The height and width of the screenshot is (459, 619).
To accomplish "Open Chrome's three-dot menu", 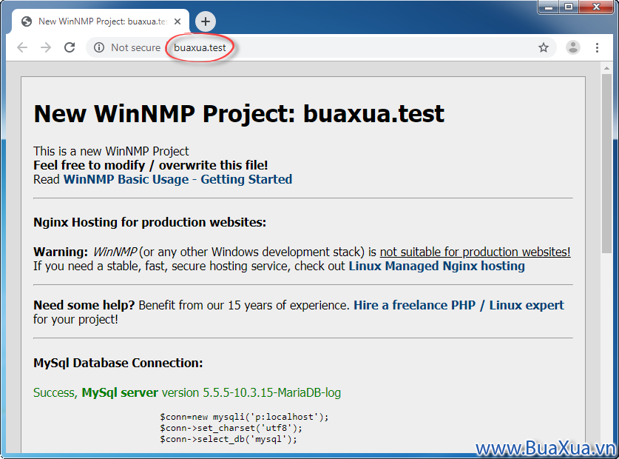I will 597,48.
